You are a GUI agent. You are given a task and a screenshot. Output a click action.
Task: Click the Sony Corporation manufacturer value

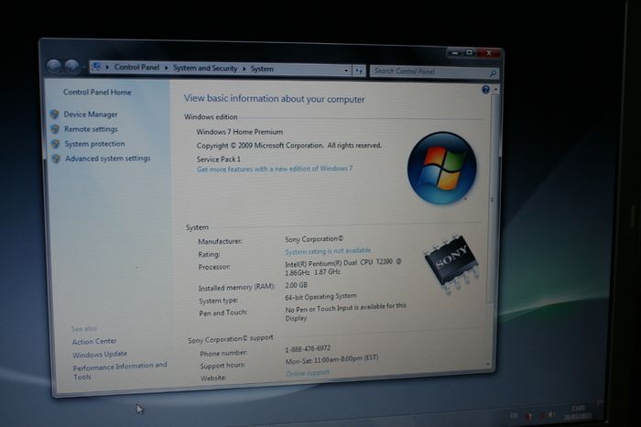point(314,239)
